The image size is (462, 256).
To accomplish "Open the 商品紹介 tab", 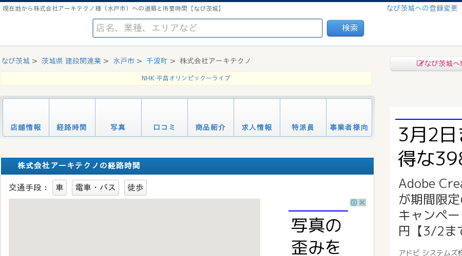I will point(210,118).
